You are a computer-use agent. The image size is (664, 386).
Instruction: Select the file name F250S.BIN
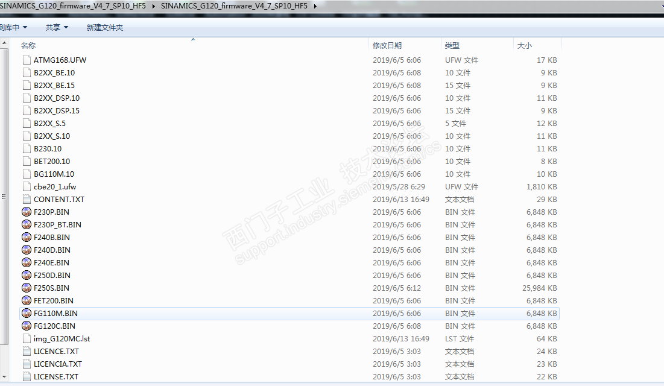tap(51, 288)
